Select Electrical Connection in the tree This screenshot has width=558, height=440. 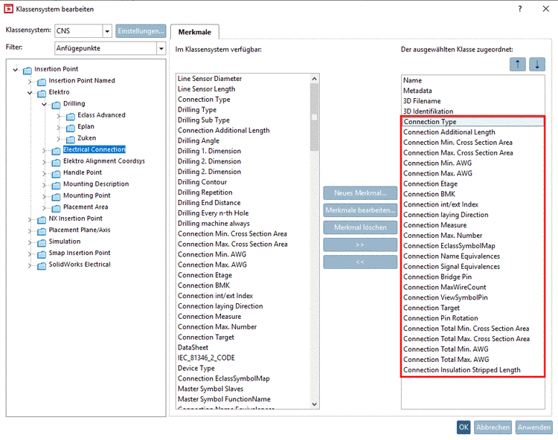click(94, 149)
